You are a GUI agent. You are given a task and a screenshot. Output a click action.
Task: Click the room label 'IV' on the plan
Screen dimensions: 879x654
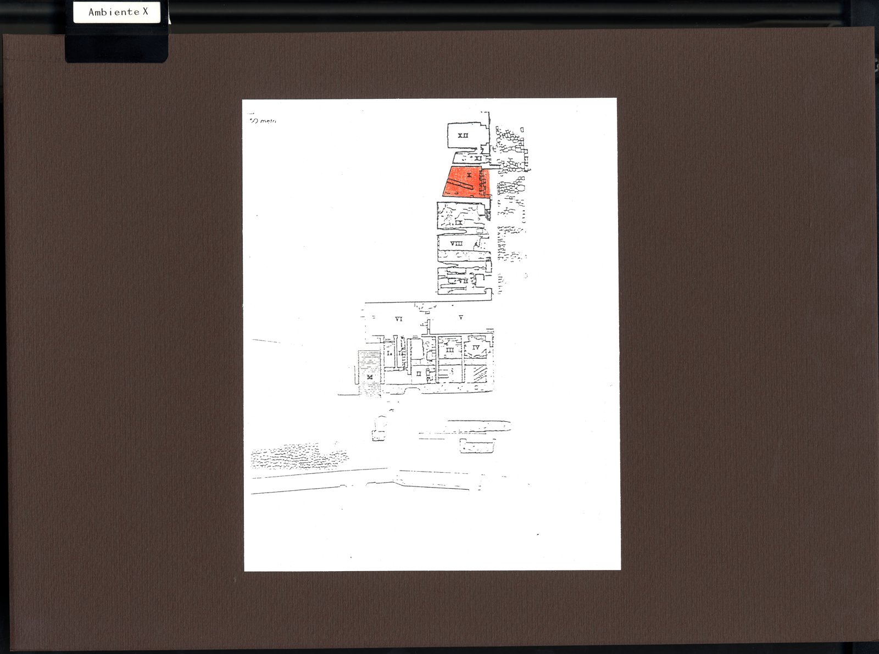tap(476, 348)
